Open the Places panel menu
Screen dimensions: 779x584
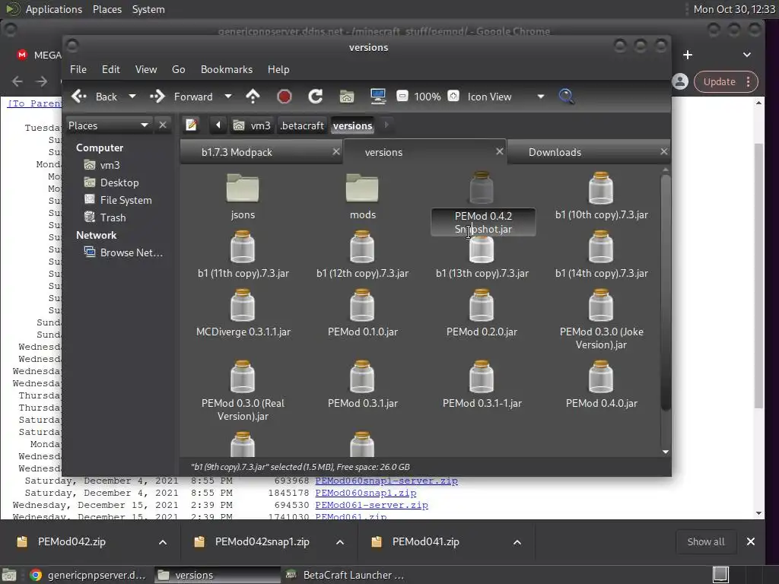tap(107, 9)
